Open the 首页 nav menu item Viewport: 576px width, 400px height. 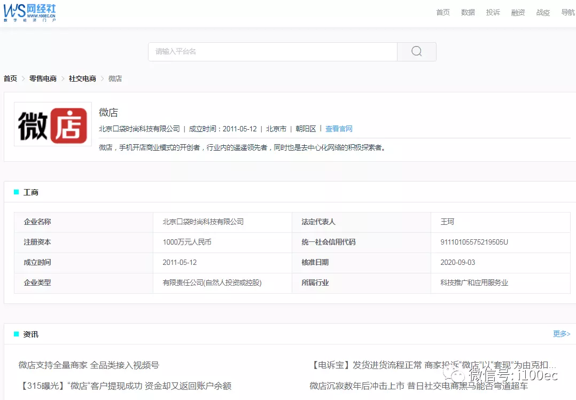[x=442, y=12]
